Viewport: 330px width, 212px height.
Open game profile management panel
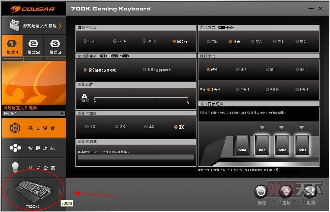point(34,26)
